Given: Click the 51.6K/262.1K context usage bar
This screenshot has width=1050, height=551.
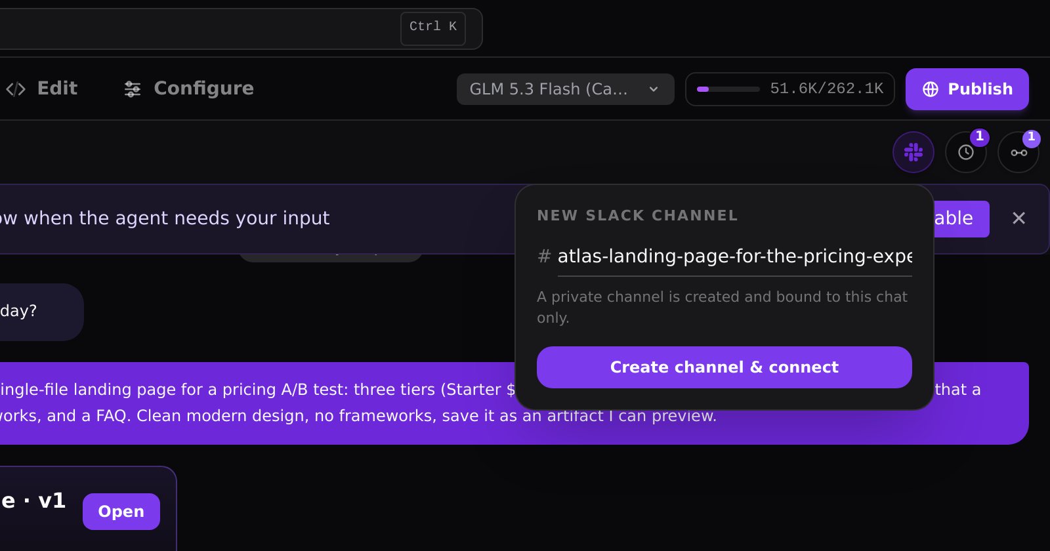Looking at the screenshot, I should (790, 89).
